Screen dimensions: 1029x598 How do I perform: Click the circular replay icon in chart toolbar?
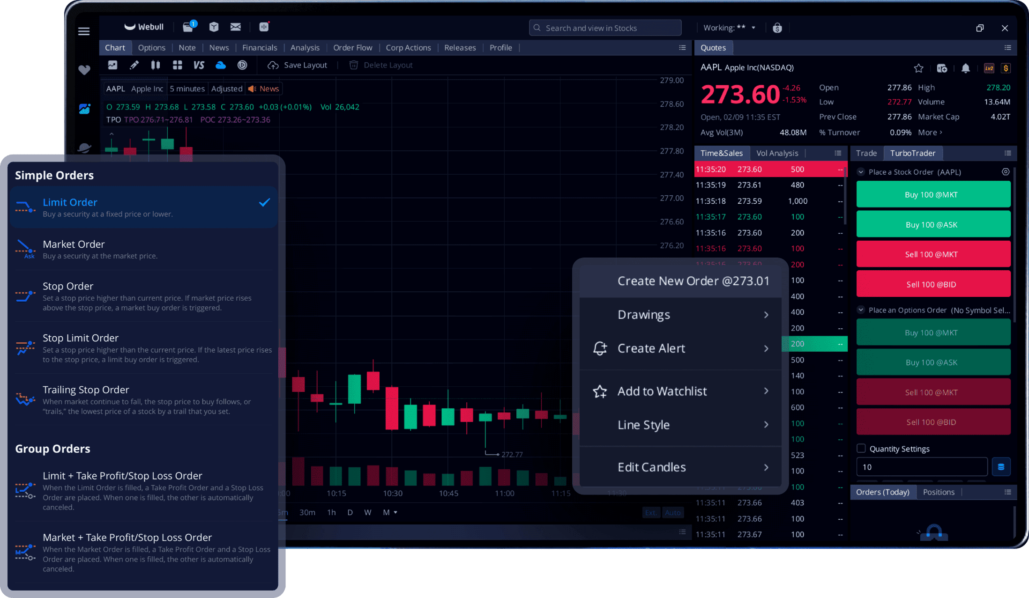(x=242, y=65)
